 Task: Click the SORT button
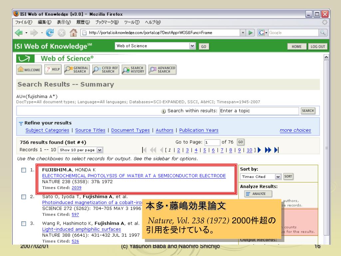pos(288,177)
